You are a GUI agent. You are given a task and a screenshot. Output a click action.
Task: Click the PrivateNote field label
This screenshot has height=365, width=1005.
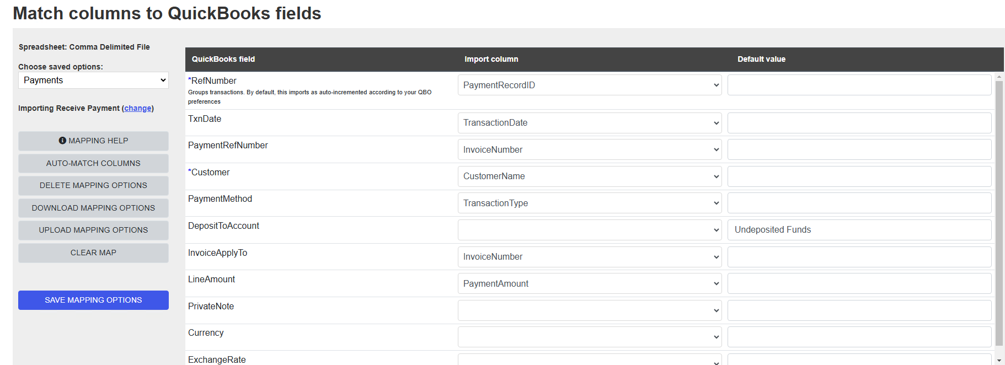[211, 307]
